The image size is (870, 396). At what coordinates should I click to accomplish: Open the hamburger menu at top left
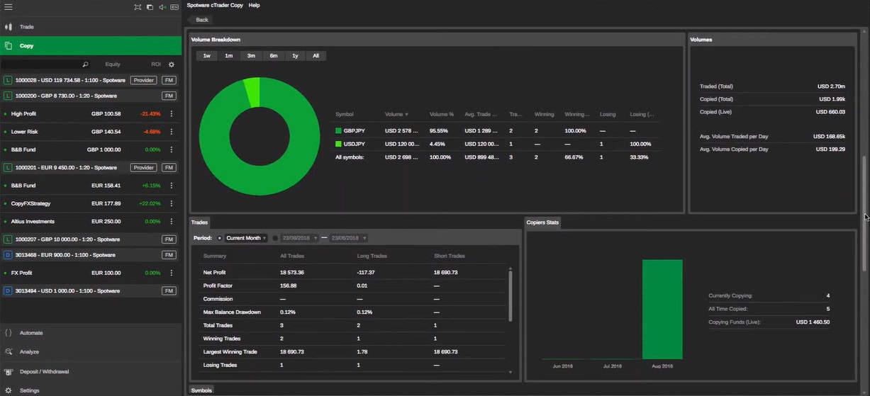click(9, 7)
